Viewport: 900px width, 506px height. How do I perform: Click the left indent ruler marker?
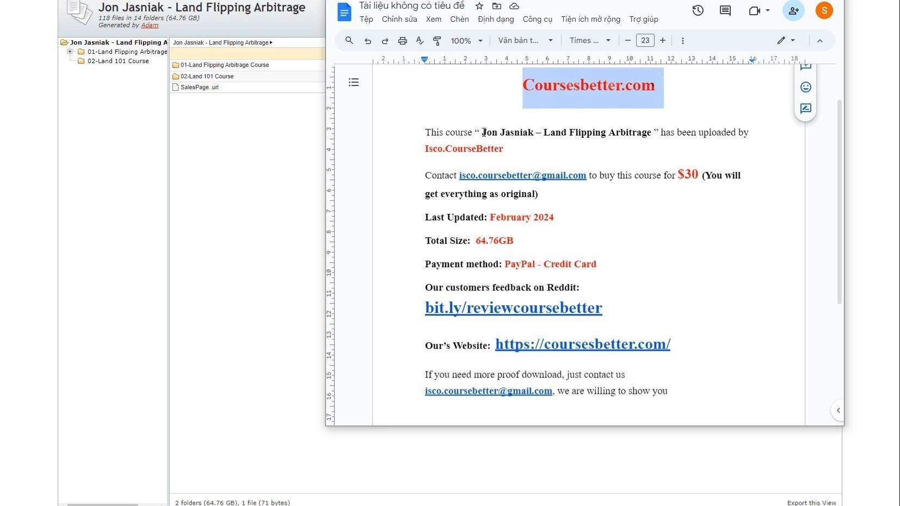(424, 59)
